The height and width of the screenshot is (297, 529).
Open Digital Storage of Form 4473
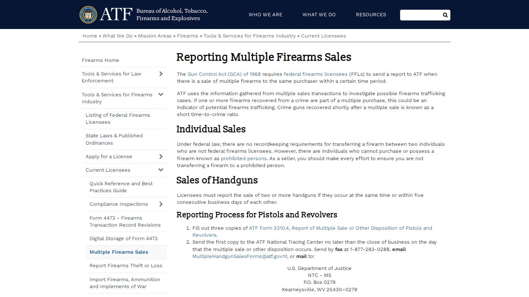(124, 239)
